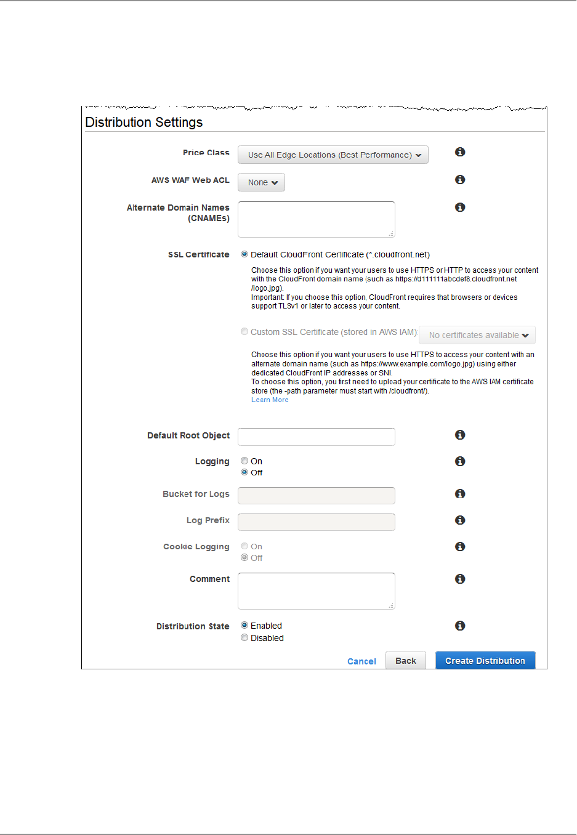Select Default CloudFront Certificate radio option
577x835 pixels.
click(x=244, y=254)
